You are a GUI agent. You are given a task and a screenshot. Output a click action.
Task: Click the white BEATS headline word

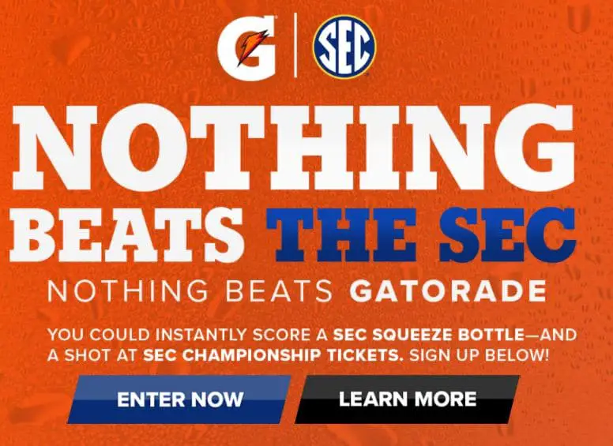click(x=126, y=234)
